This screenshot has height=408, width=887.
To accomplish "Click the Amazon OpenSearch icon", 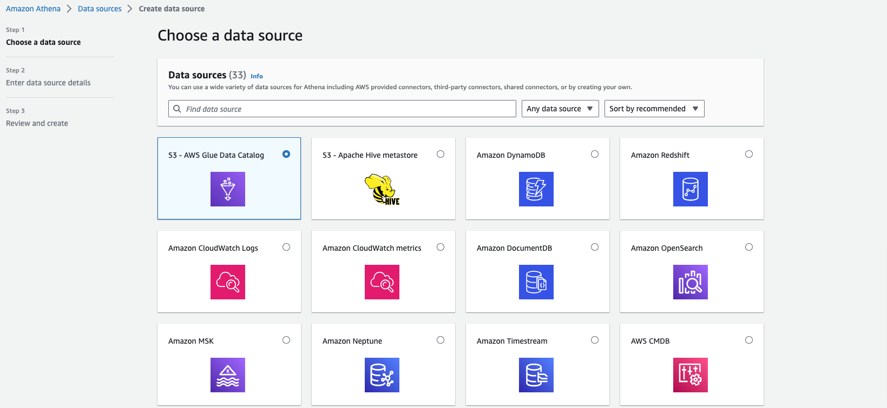I will coord(690,282).
